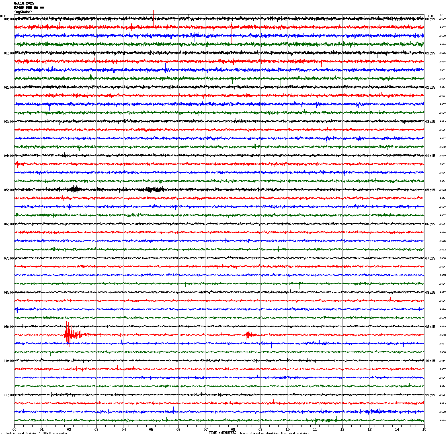Click the 02 minute tick label on bottom axis
Viewport: 447px width, 437px height.
pos(69,430)
